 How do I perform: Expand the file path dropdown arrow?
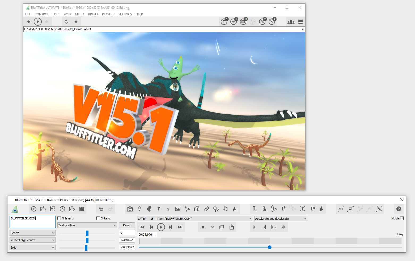(x=303, y=29)
